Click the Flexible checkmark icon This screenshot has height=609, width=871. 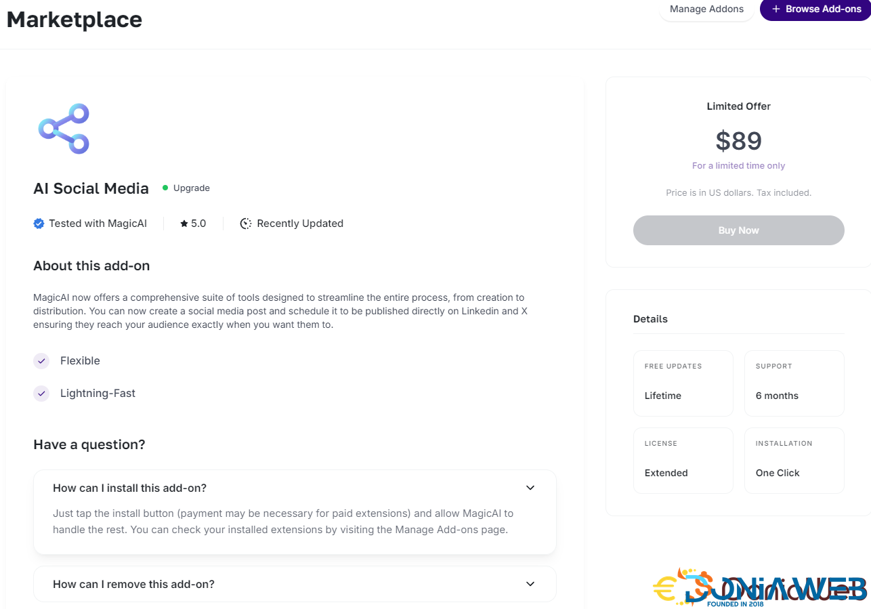tap(41, 361)
